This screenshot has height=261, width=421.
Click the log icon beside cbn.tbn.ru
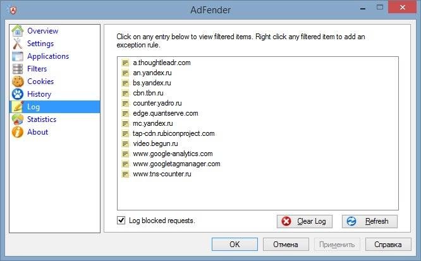(125, 93)
